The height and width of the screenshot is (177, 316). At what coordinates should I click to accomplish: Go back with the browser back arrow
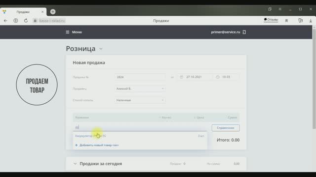5,21
